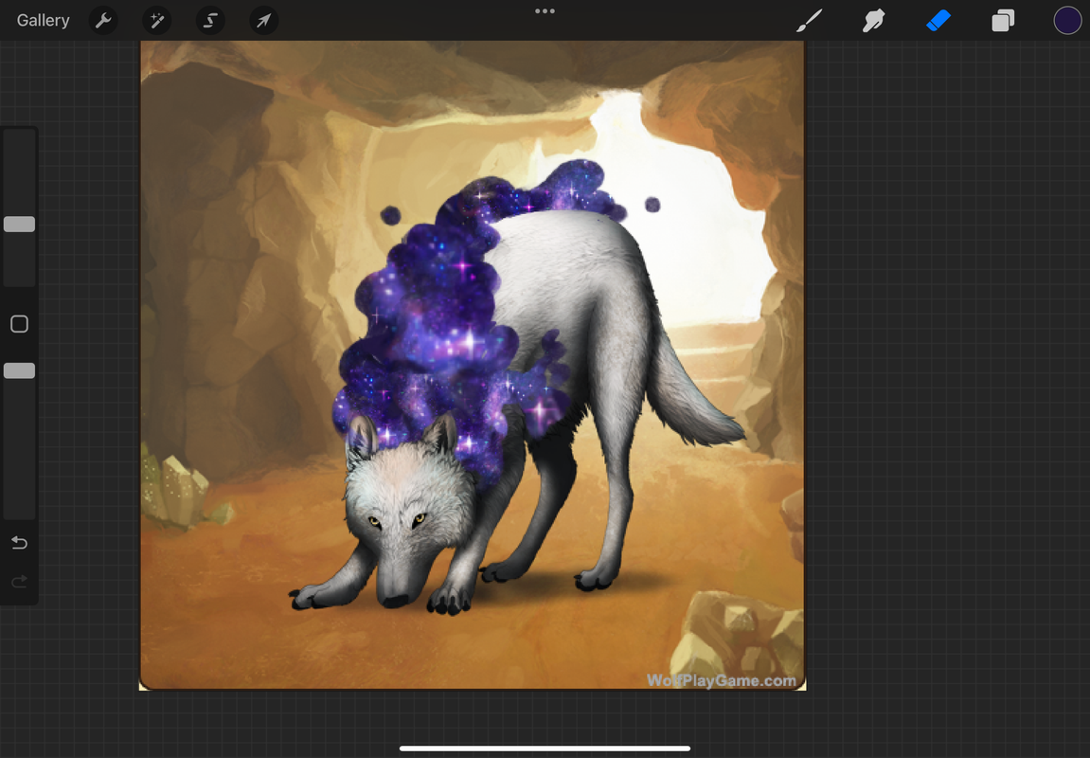Click the brush size slider handle
The width and height of the screenshot is (1090, 758).
(20, 224)
